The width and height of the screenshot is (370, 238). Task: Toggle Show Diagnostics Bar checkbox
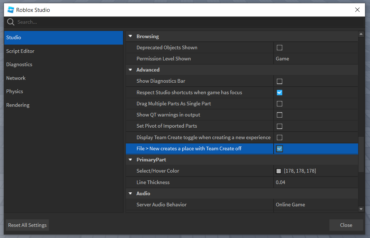[279, 81]
